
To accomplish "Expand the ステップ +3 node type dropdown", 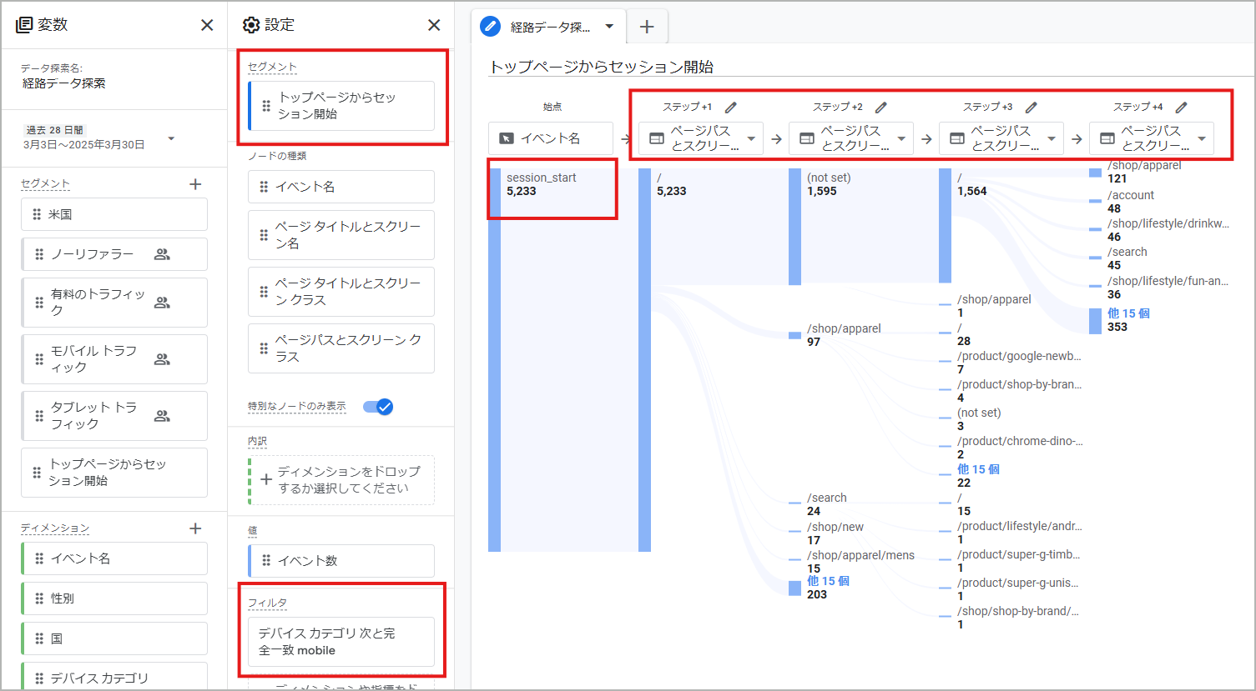I will pyautogui.click(x=1052, y=138).
